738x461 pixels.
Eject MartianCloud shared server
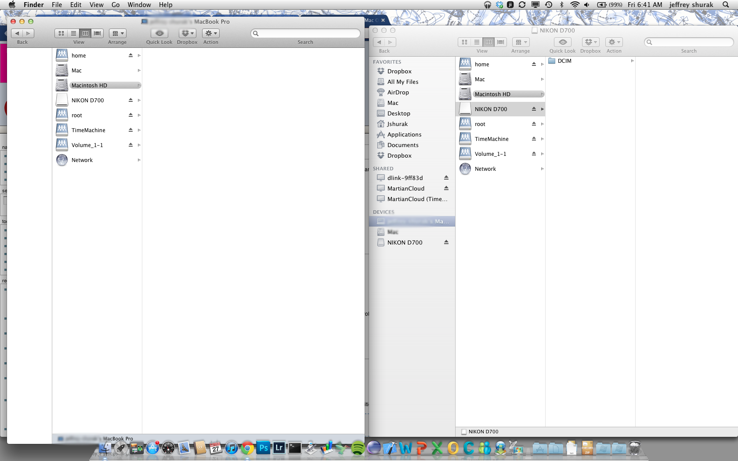446,188
